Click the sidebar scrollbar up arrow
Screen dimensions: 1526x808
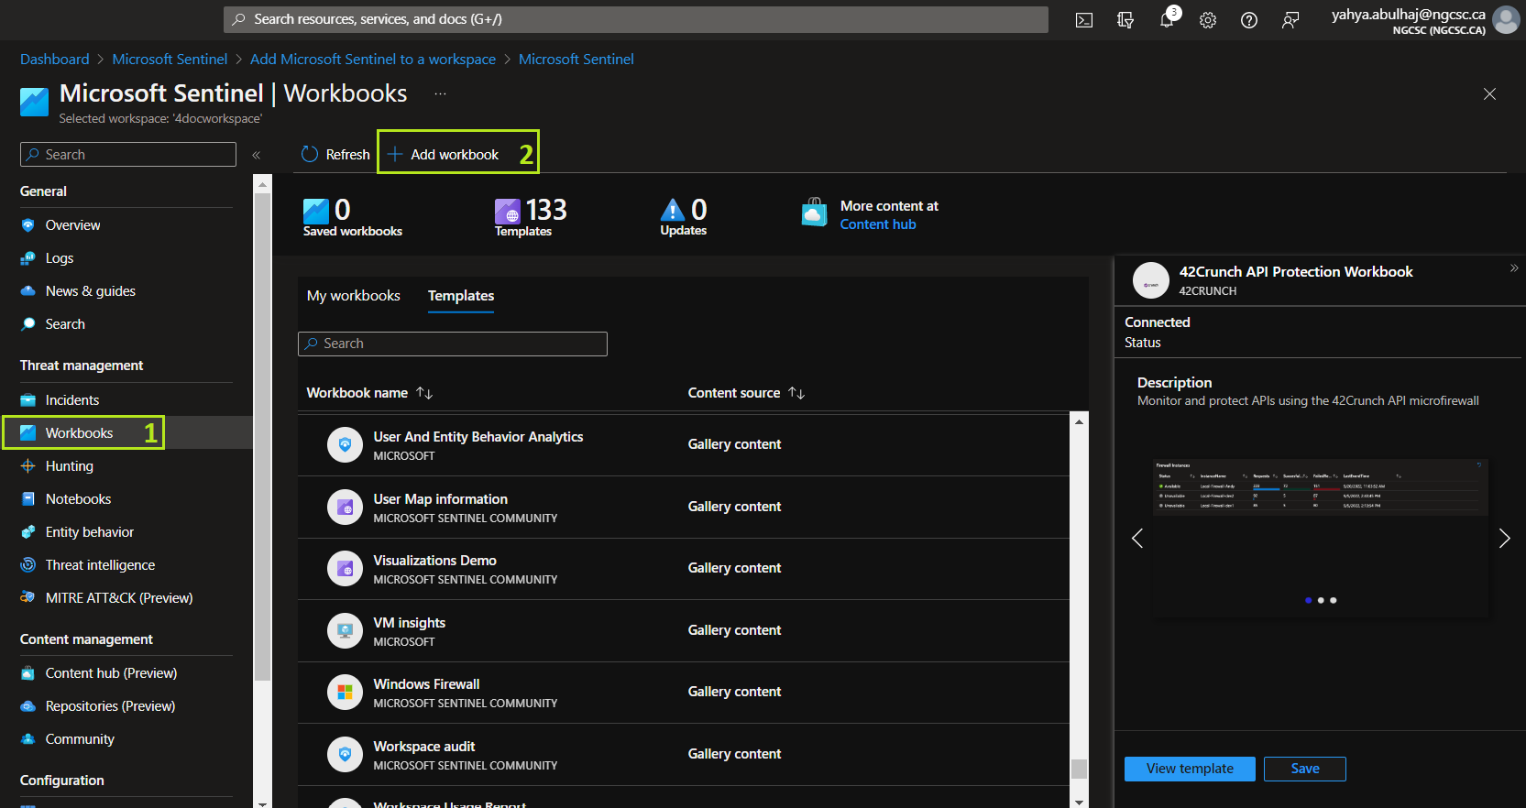(263, 184)
